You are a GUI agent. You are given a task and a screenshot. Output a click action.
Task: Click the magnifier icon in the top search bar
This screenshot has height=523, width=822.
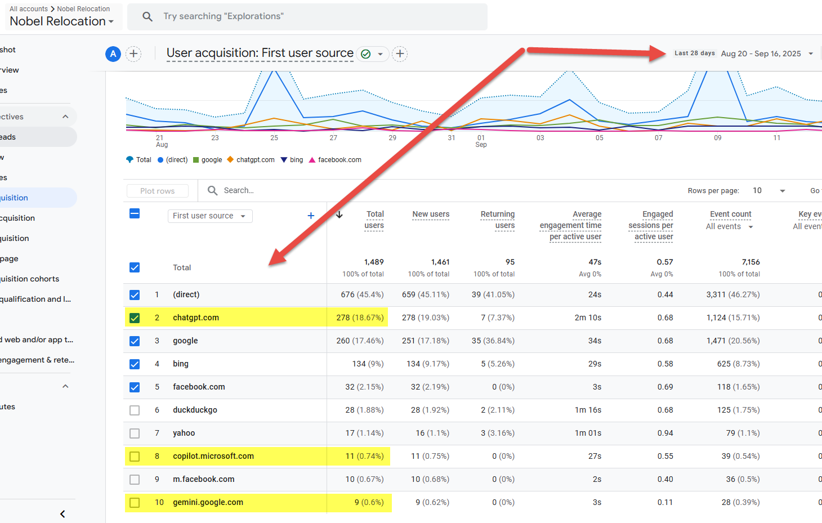[x=148, y=16]
